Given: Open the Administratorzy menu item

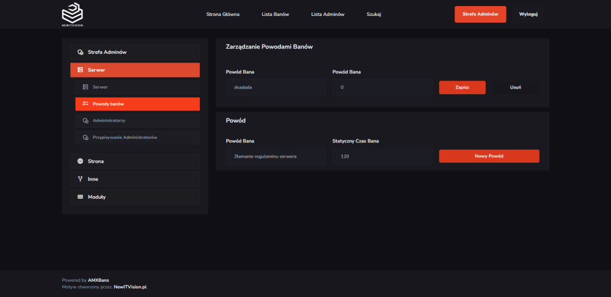Looking at the screenshot, I should (137, 121).
